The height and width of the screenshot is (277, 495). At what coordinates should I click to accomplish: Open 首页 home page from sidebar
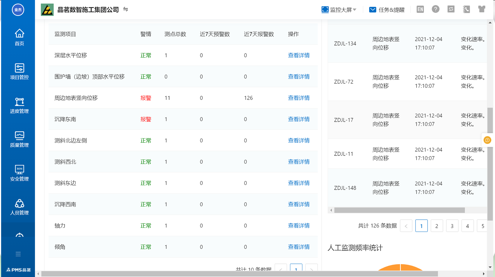[19, 38]
